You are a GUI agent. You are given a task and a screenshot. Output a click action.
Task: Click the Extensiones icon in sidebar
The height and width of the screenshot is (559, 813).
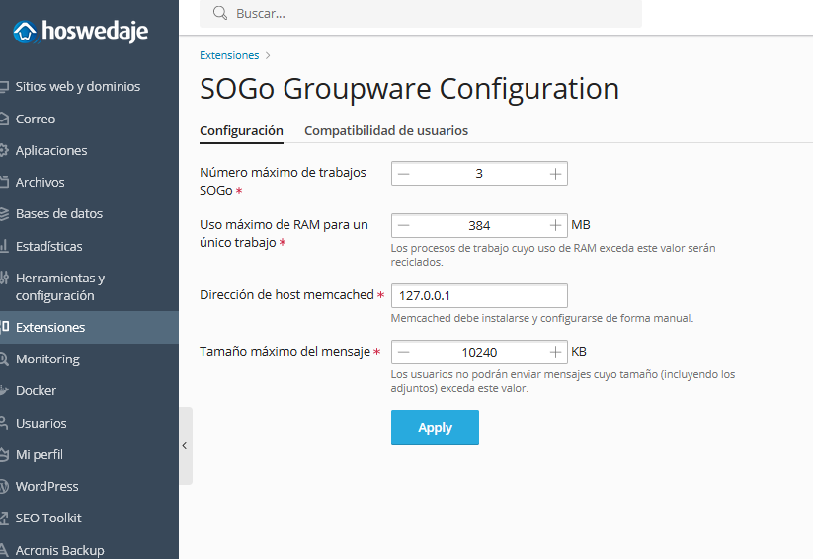tap(4, 327)
